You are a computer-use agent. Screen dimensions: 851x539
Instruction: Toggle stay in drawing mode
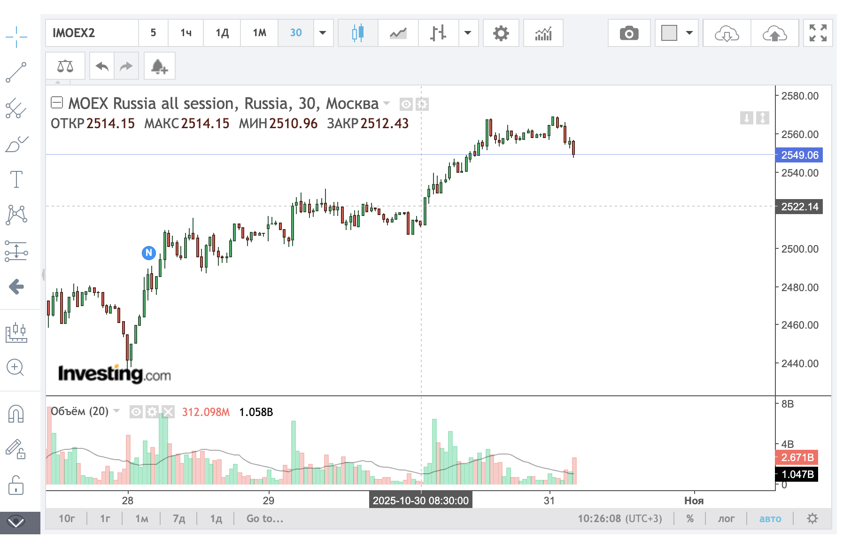pos(15,449)
